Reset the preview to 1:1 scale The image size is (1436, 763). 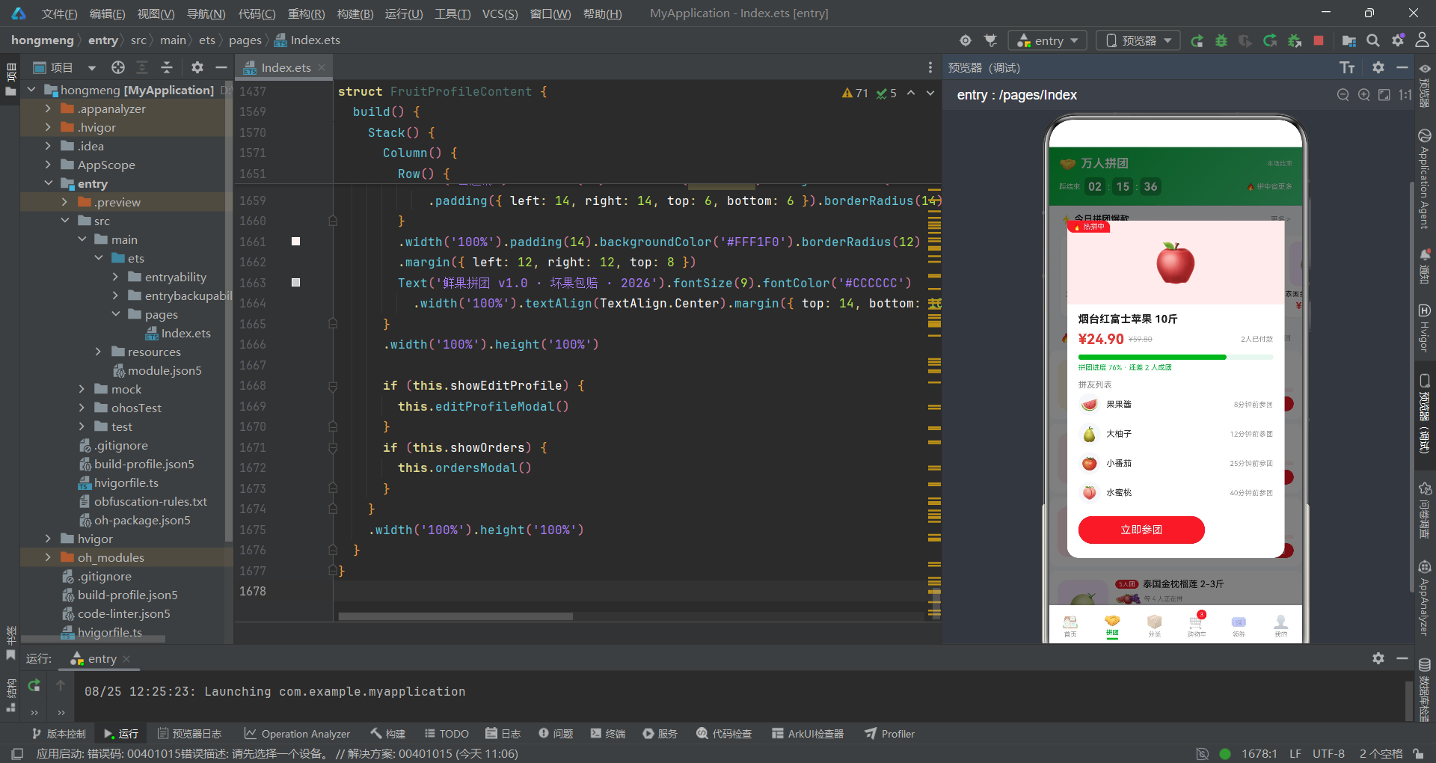1405,95
